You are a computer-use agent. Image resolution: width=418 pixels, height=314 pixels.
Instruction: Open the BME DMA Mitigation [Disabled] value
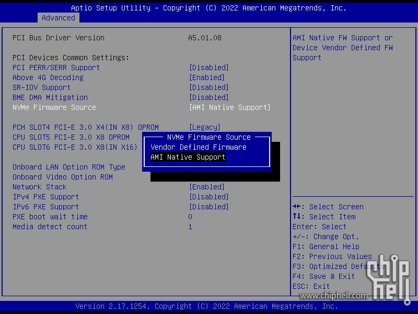coord(208,97)
